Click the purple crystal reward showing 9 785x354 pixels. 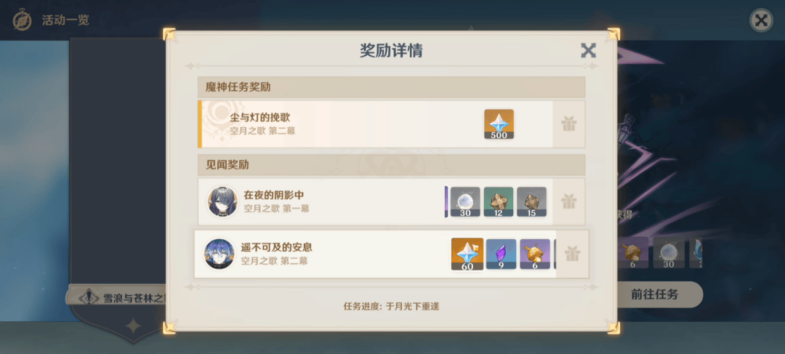coord(501,254)
